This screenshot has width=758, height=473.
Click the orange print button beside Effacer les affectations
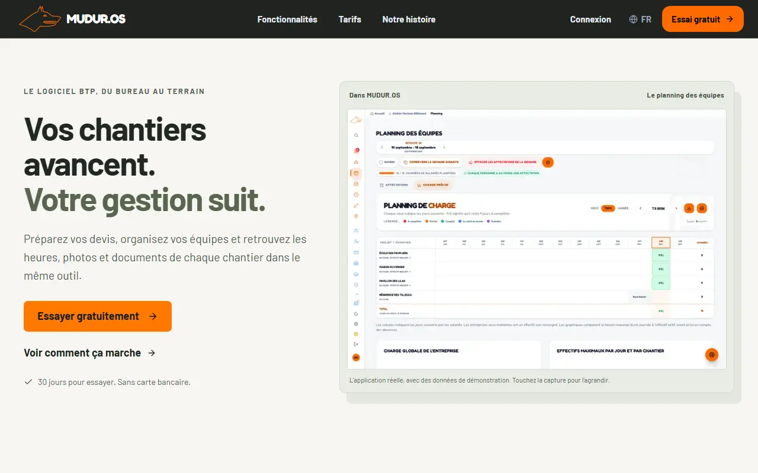coord(548,162)
